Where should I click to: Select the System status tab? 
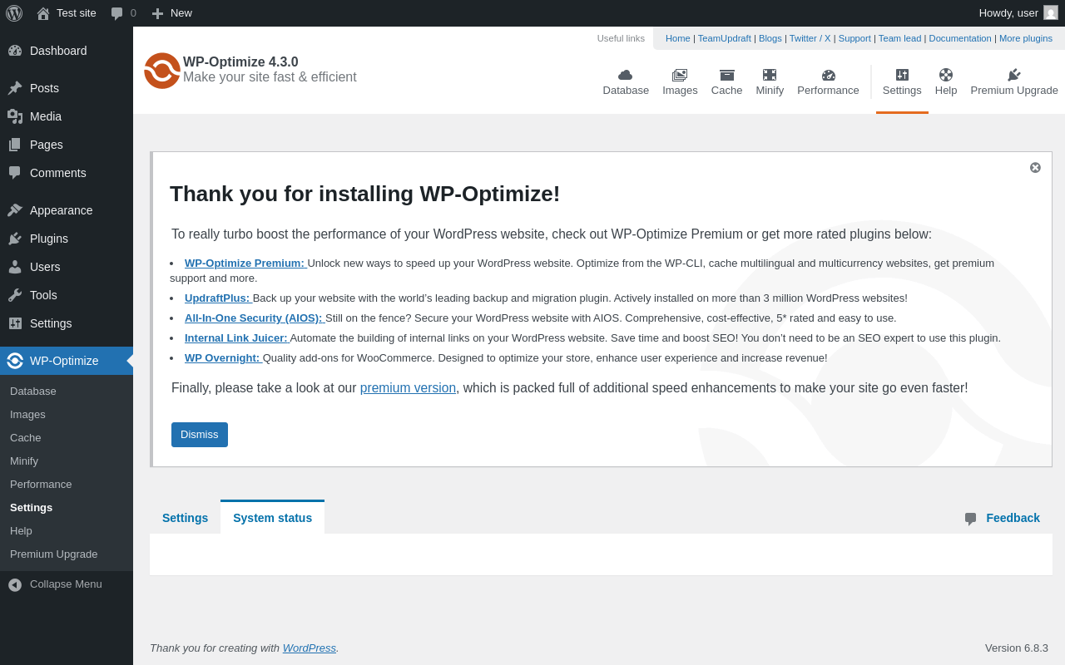pos(272,518)
